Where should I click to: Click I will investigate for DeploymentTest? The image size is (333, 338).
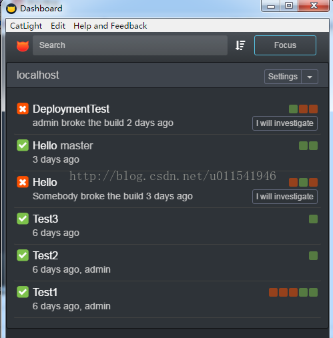(285, 123)
